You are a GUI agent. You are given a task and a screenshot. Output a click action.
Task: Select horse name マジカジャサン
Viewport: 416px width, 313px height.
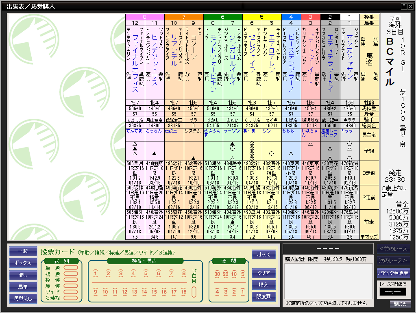click(350, 57)
